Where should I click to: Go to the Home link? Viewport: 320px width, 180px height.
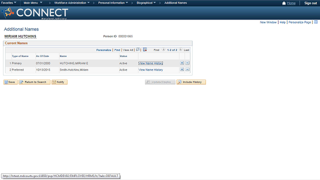tap(291, 3)
